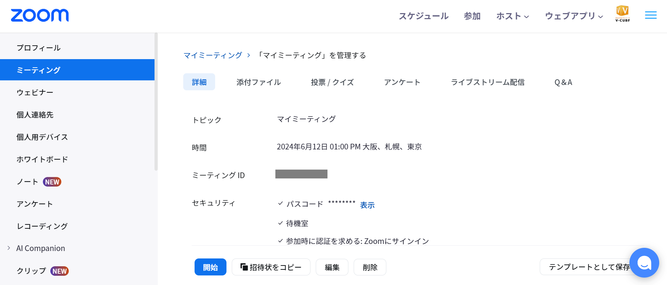Follow the マイミーティング breadcrumb link
667x285 pixels.
click(x=213, y=55)
